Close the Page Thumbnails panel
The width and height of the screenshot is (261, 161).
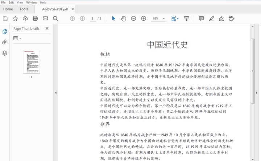pos(47,28)
